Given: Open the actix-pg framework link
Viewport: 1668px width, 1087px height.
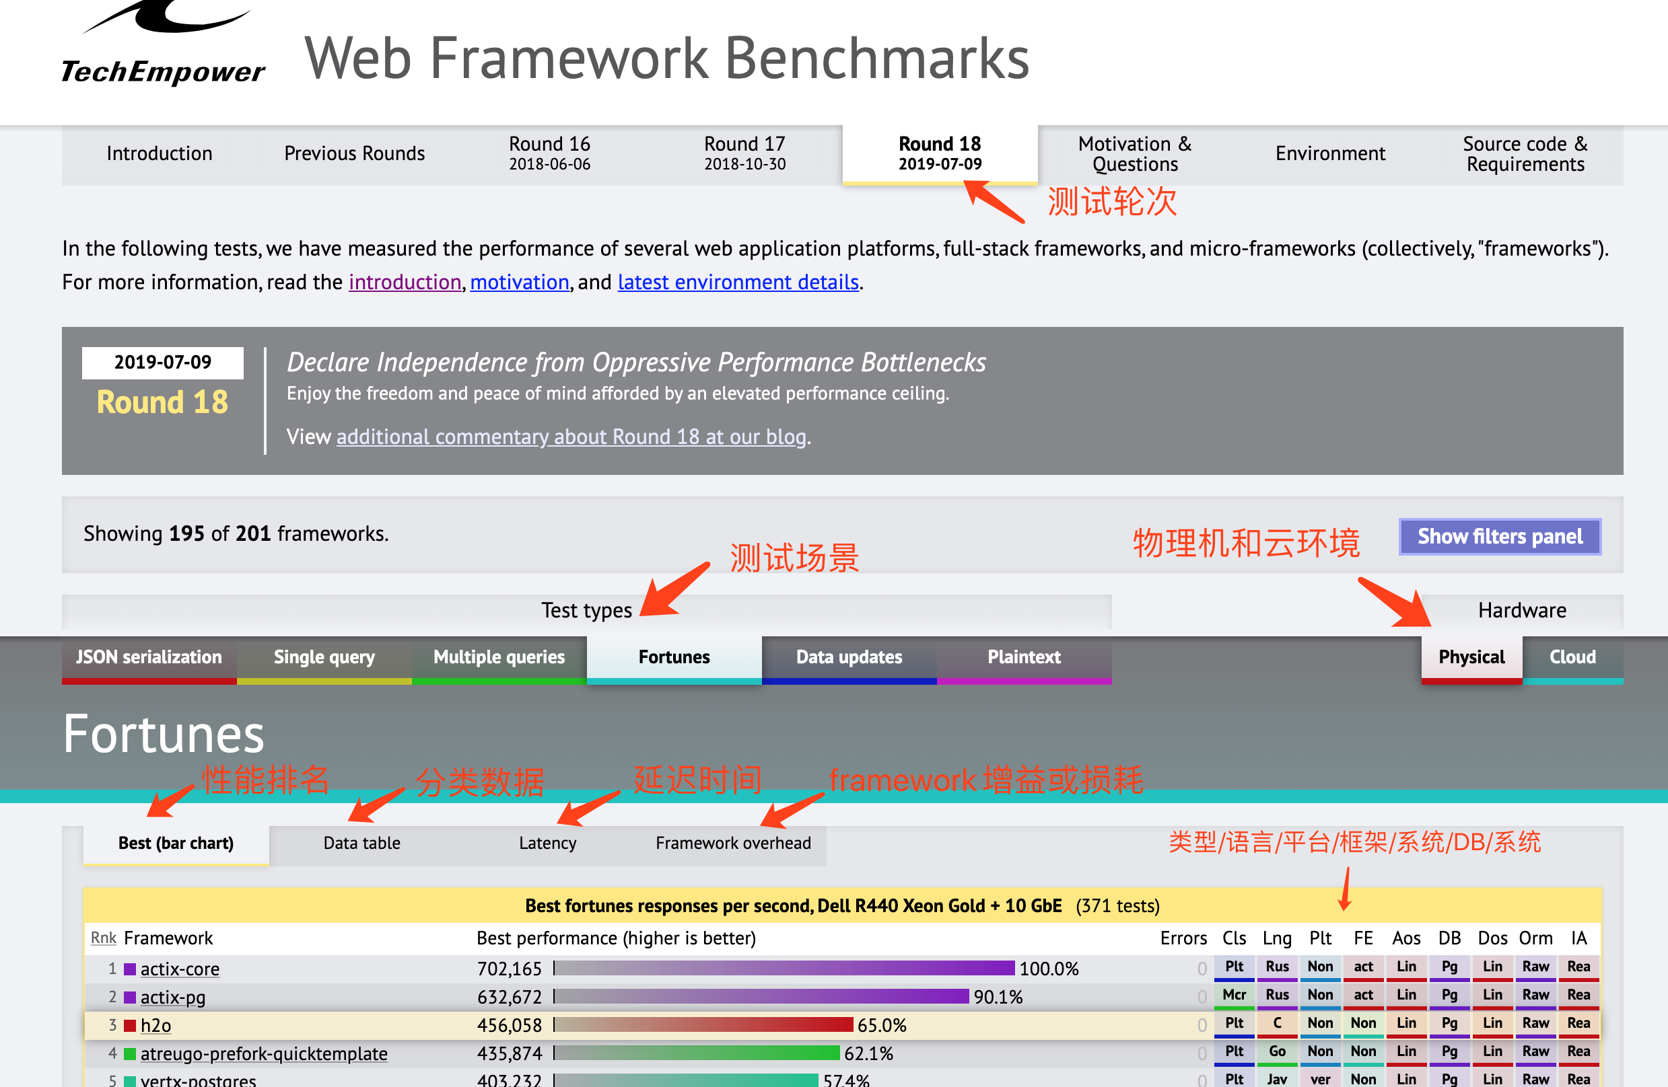Looking at the screenshot, I should pos(172,998).
